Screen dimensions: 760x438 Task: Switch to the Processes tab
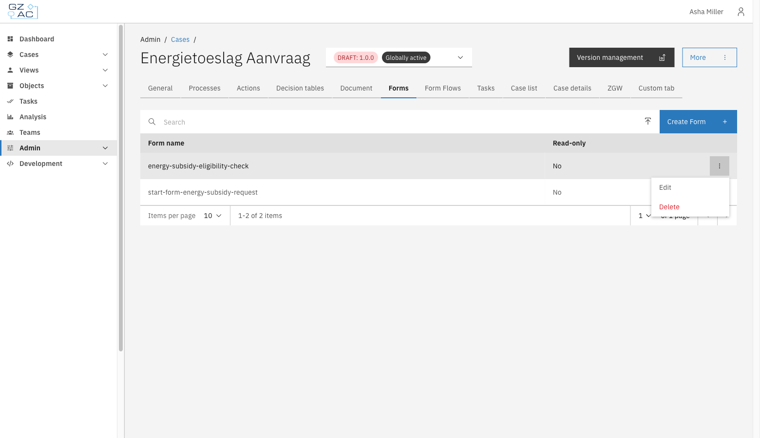click(x=205, y=88)
